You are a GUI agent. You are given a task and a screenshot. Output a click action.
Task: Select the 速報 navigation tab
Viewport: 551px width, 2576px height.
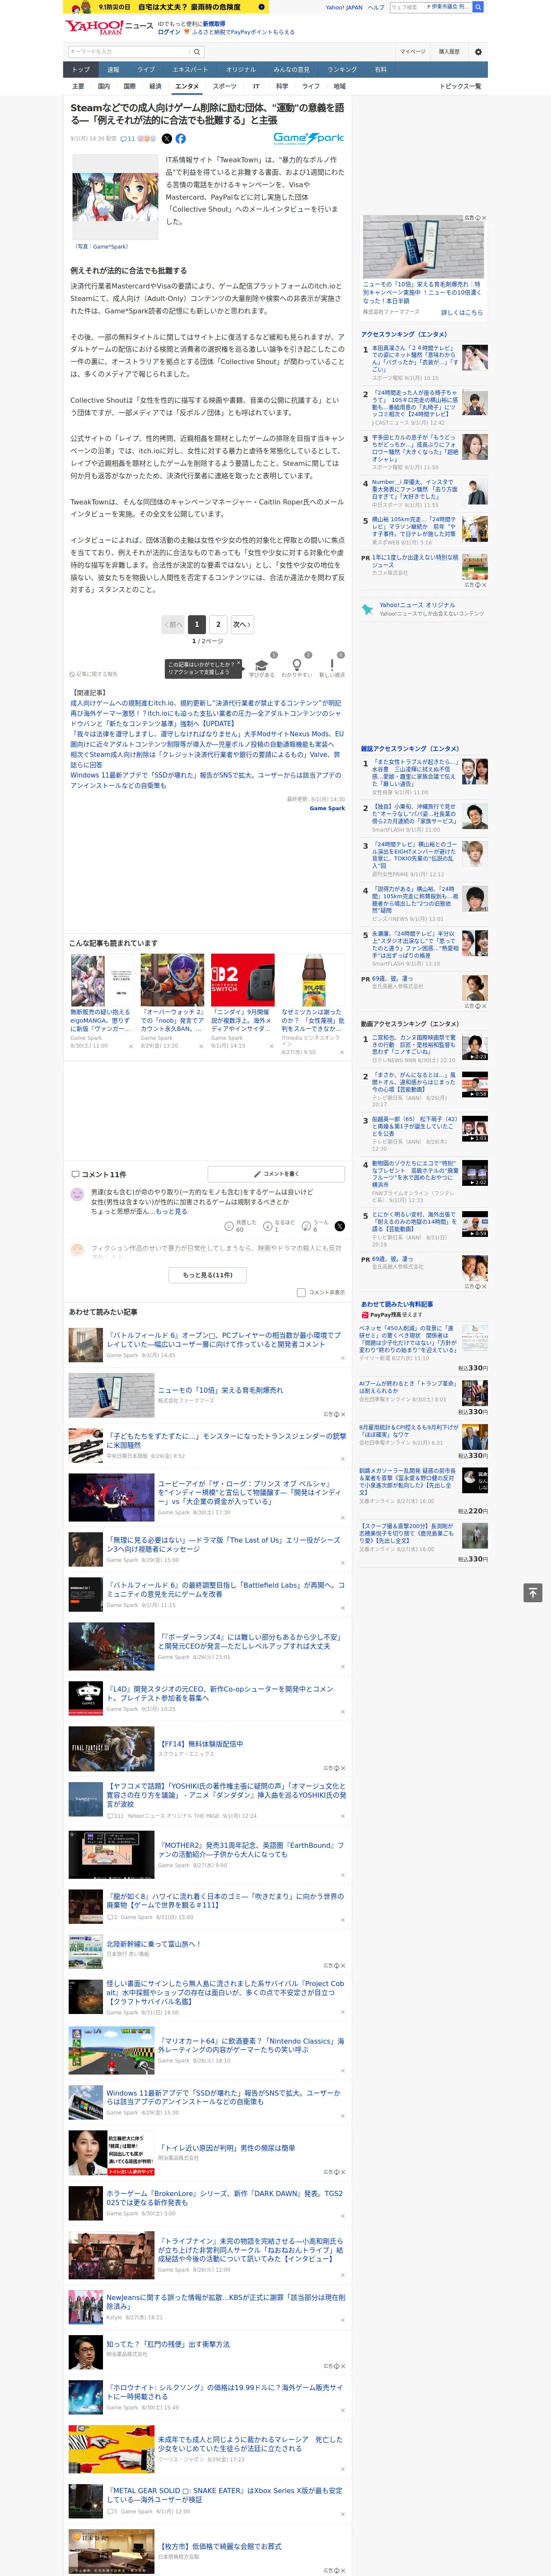(x=113, y=70)
